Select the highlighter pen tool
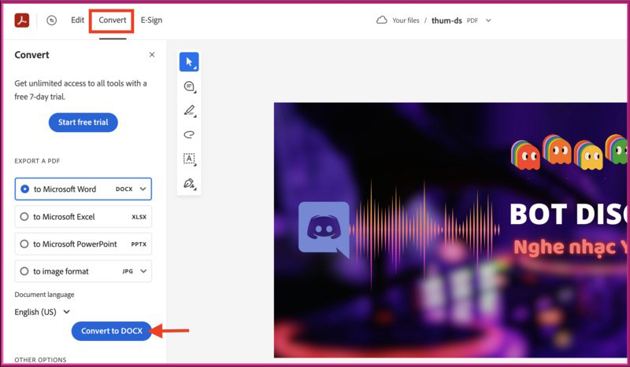This screenshot has width=630, height=367. pyautogui.click(x=189, y=110)
